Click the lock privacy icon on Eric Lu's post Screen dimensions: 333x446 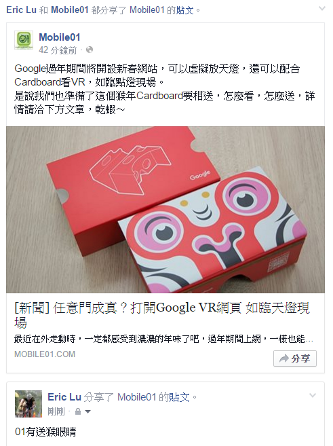78,411
